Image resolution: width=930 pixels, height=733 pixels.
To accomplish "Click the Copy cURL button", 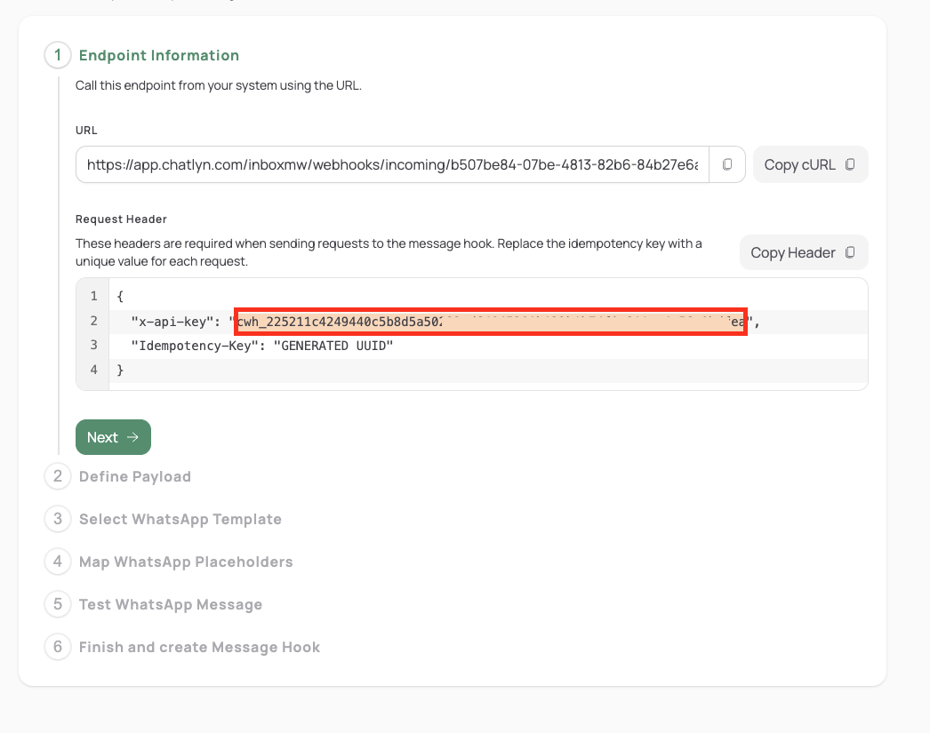I will [x=810, y=164].
